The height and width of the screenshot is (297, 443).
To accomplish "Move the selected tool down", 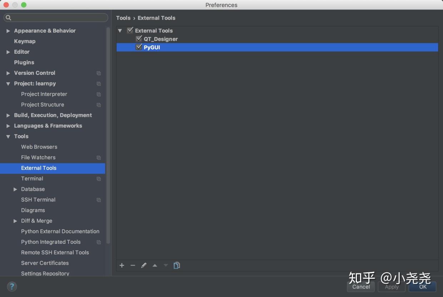I will tap(165, 265).
